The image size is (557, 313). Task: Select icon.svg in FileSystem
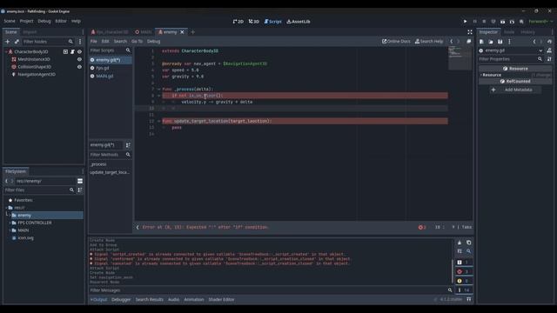tap(25, 237)
